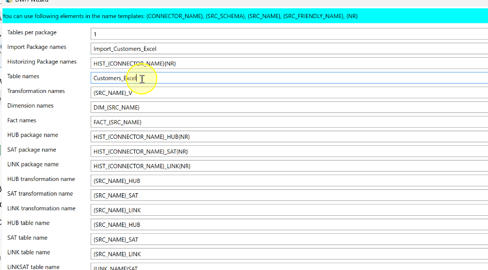The width and height of the screenshot is (488, 270).
Task: Edit the Import Package names field
Action: 289,48
